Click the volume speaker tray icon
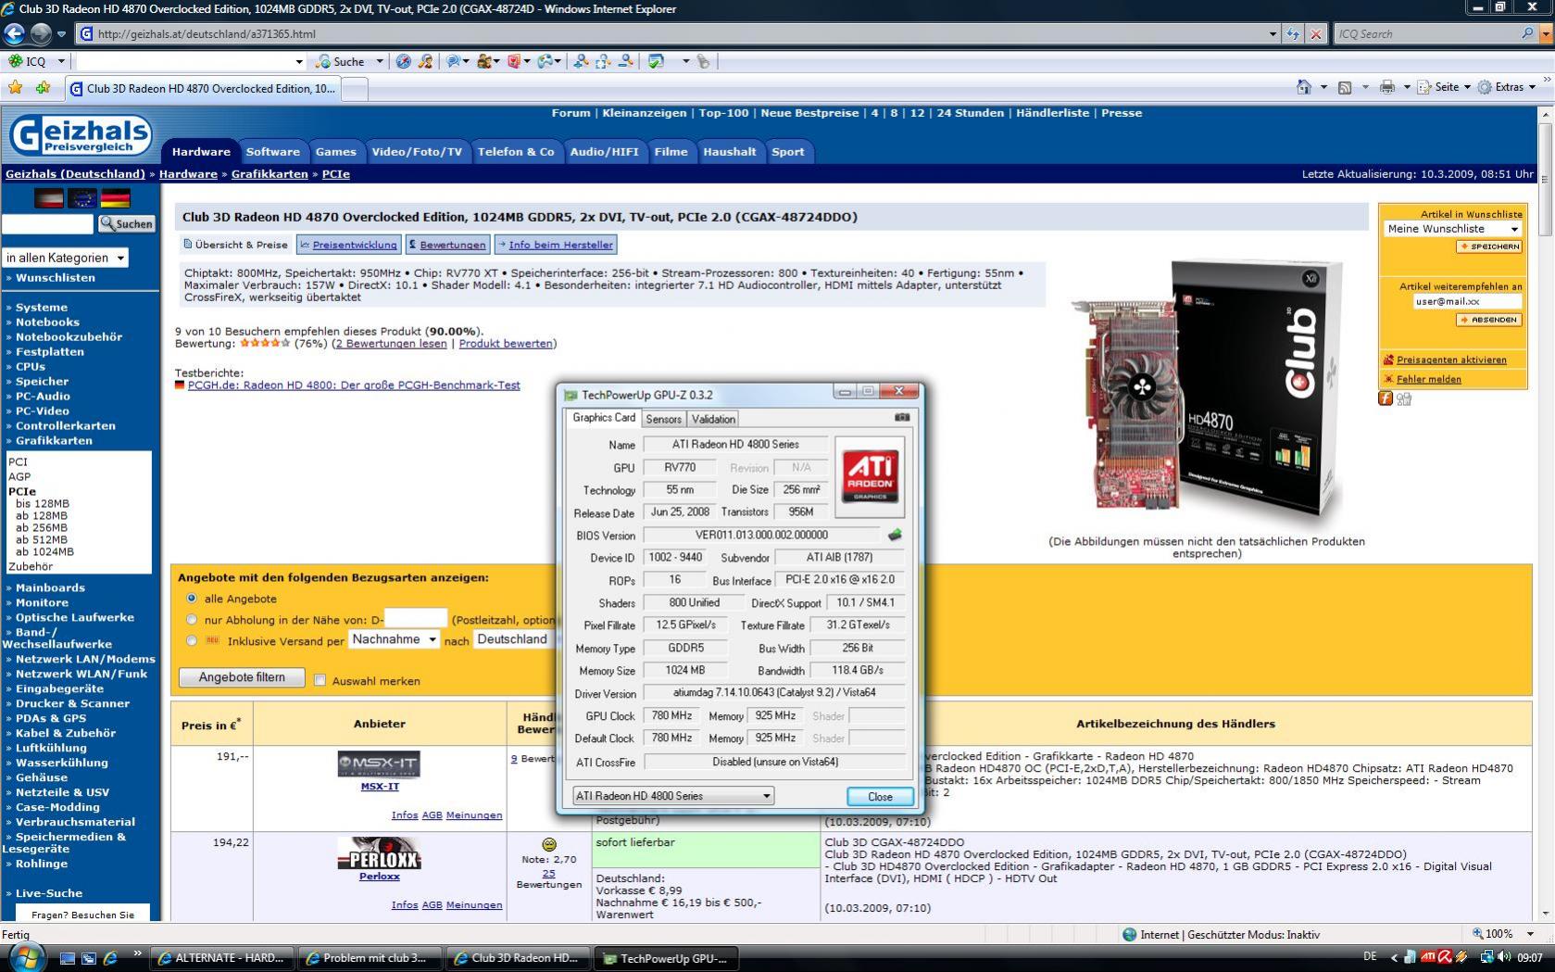The image size is (1555, 972). (x=1504, y=957)
